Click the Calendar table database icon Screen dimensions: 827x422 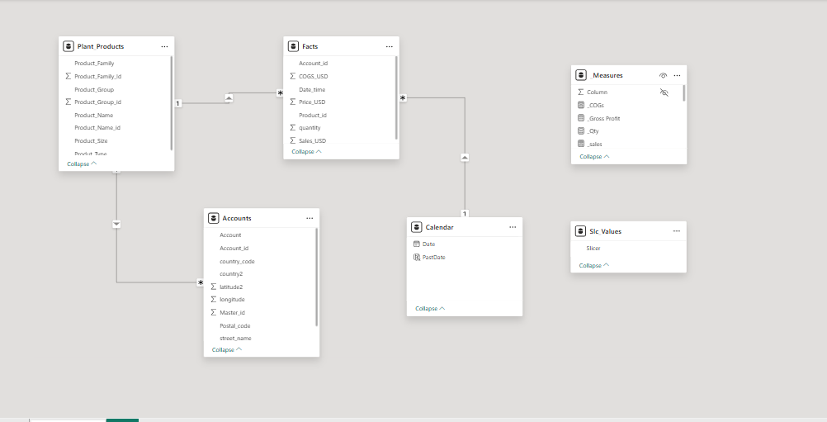(416, 227)
